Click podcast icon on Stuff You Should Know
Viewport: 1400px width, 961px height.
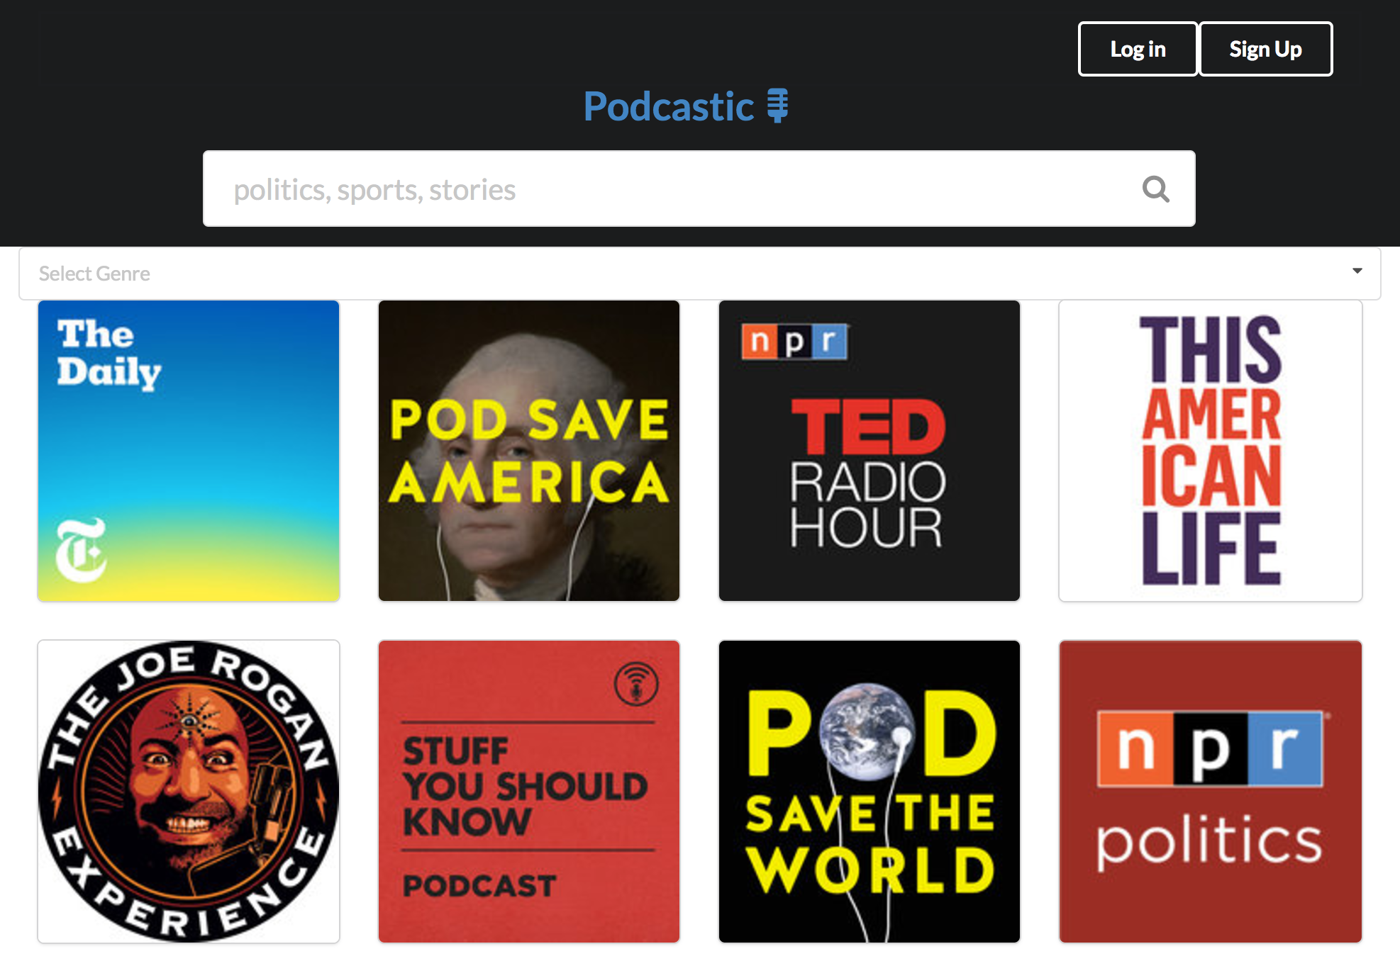tap(636, 684)
